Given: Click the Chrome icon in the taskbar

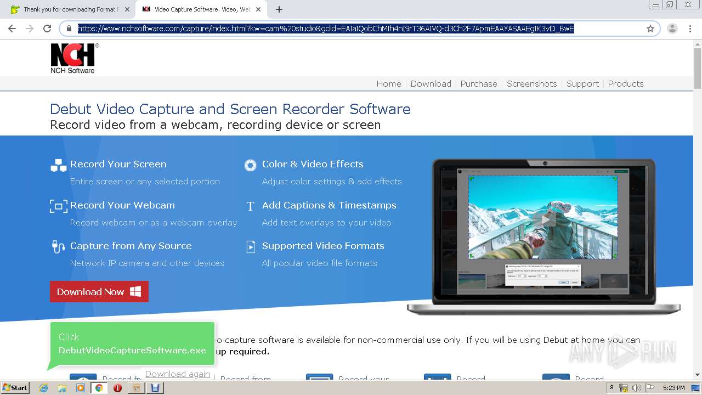Looking at the screenshot, I should pos(99,388).
